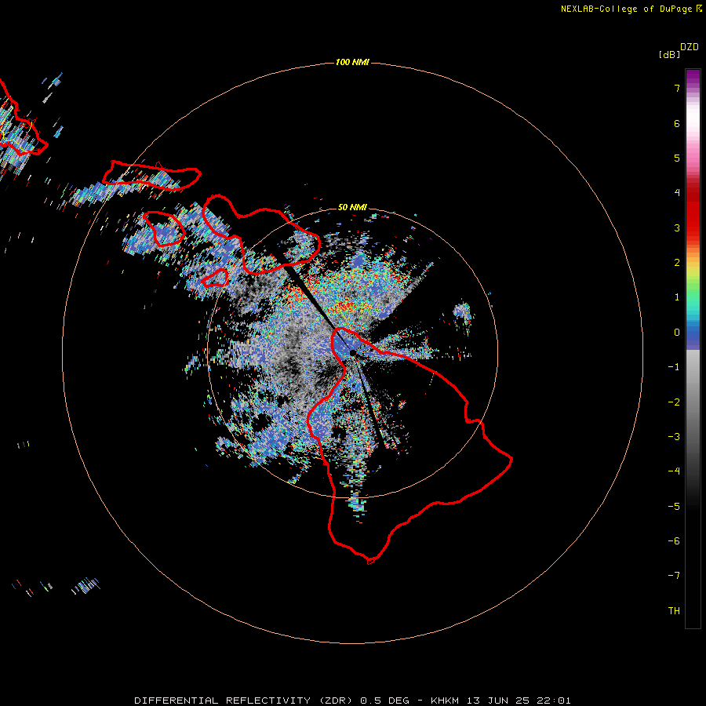Click the 6 value on color scale

[x=677, y=123]
